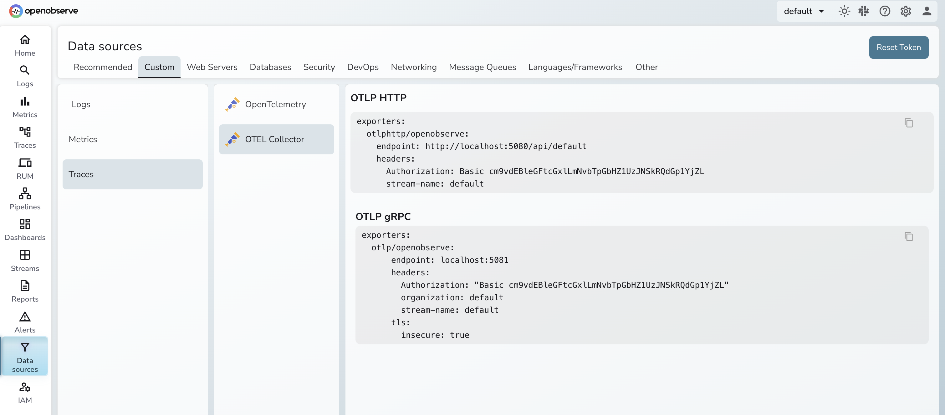The image size is (945, 415).
Task: Open the Home page from sidebar
Action: (x=25, y=45)
